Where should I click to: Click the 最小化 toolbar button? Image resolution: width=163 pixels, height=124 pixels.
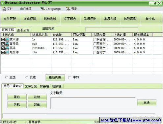(x=150, y=19)
